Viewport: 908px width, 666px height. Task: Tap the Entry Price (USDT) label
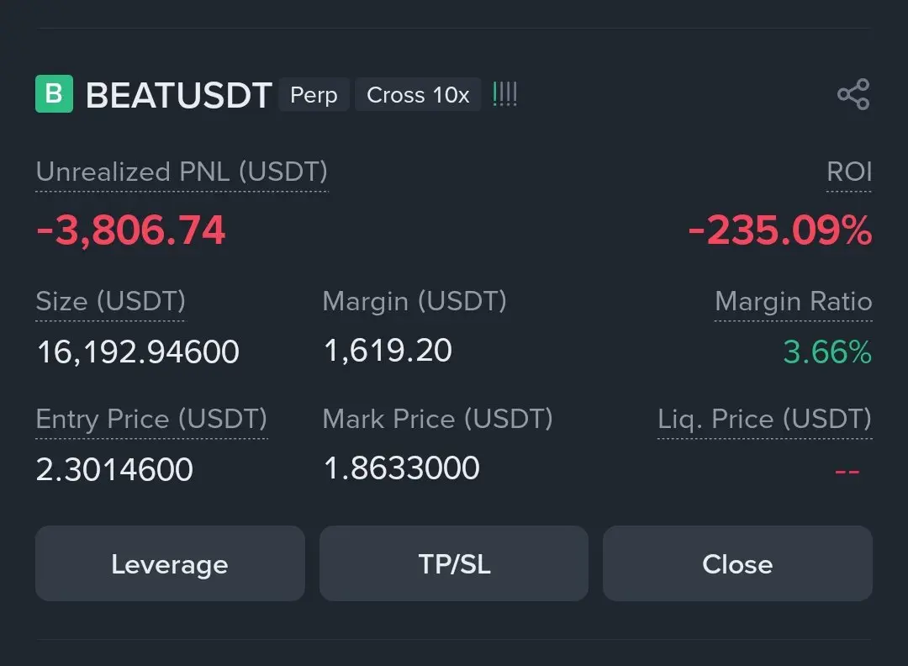point(151,419)
